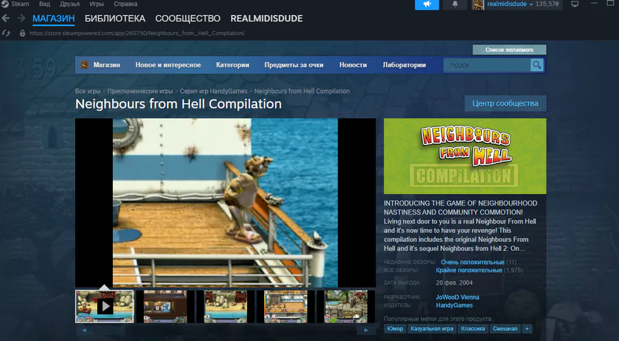Click the Юмор tag
619x341 pixels.
395,329
